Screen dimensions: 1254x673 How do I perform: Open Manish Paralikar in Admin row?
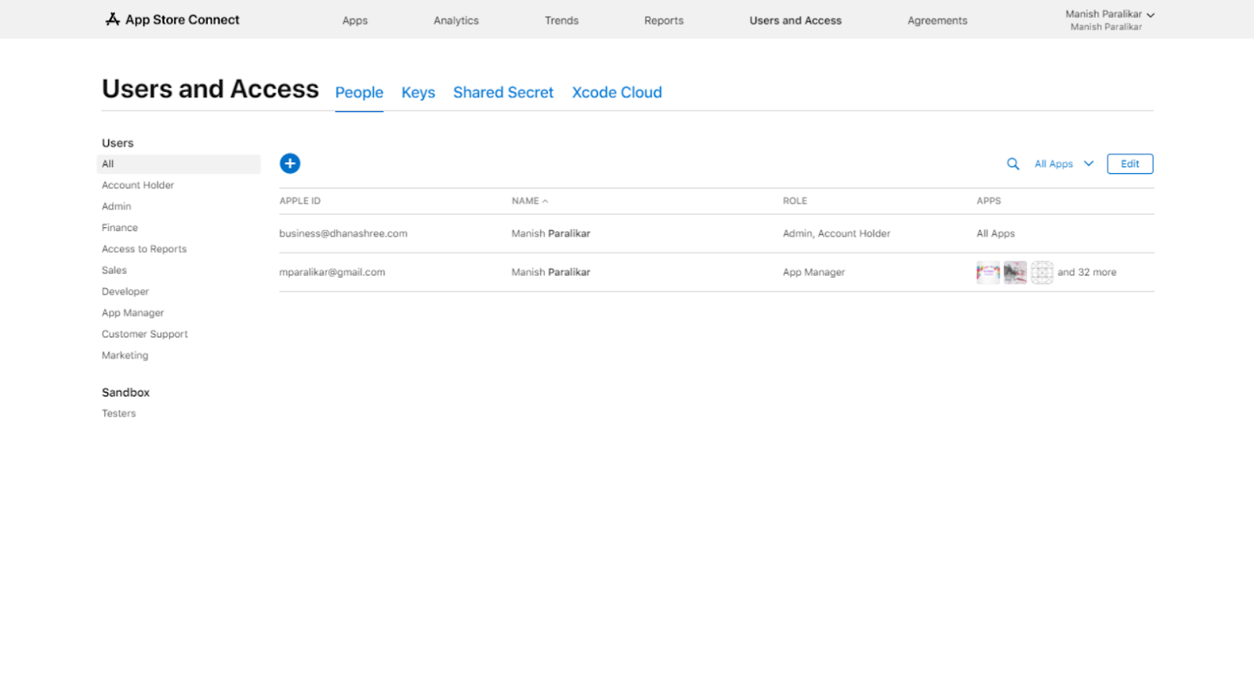tap(551, 233)
